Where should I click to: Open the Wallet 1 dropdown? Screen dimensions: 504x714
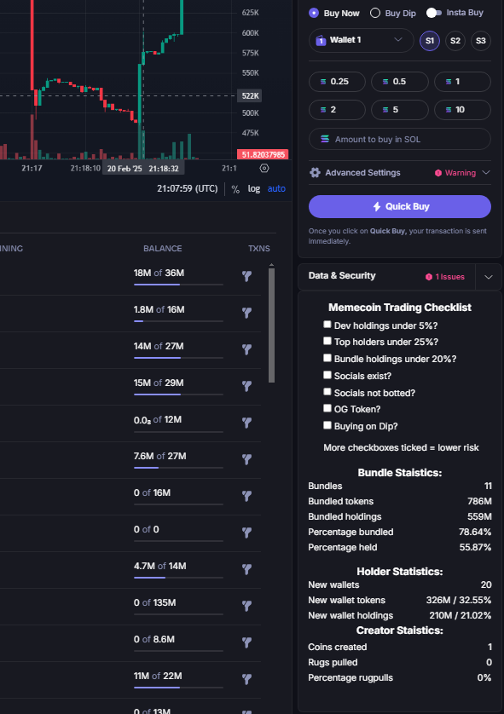361,40
